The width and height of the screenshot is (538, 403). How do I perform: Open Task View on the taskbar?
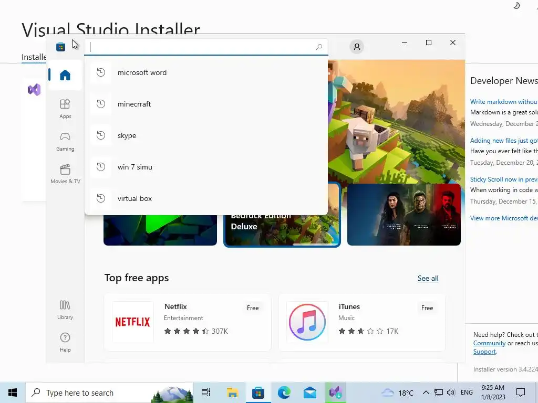(x=206, y=393)
